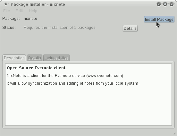The height and width of the screenshot is (136, 177).
Task: Click the status message about 1 packages
Action: pyautogui.click(x=60, y=28)
